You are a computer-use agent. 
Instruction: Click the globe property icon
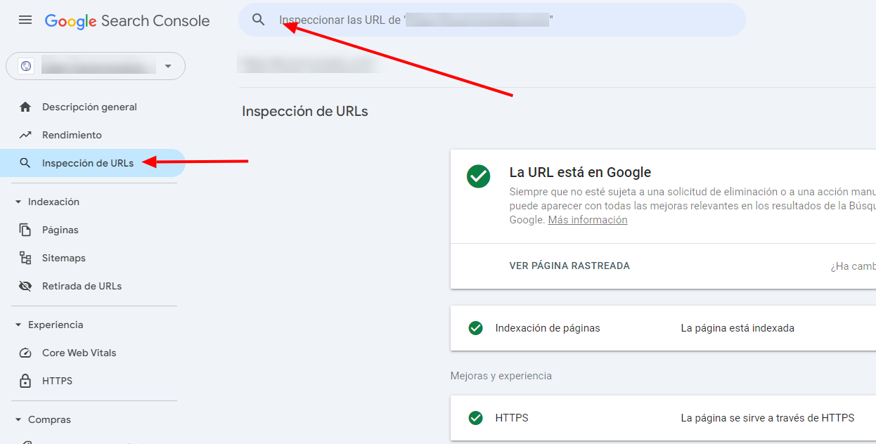tap(26, 66)
